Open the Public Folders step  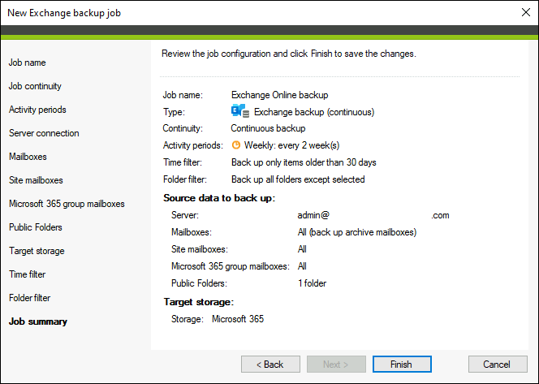(x=36, y=227)
